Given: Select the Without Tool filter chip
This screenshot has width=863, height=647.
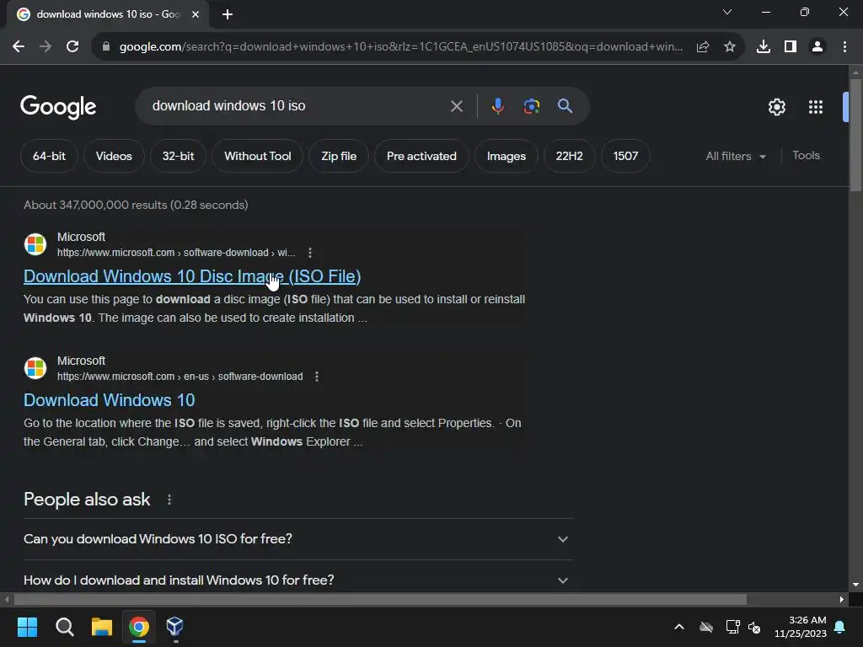Looking at the screenshot, I should (x=258, y=156).
